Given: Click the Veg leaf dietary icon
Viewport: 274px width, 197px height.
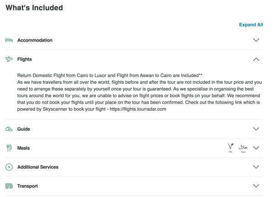Looking at the screenshot, I should click(x=231, y=148).
